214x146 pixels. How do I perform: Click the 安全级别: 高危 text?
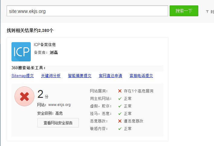tap(50, 113)
